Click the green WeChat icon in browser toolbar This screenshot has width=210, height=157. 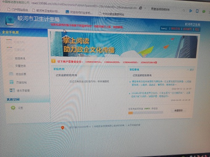204,11
